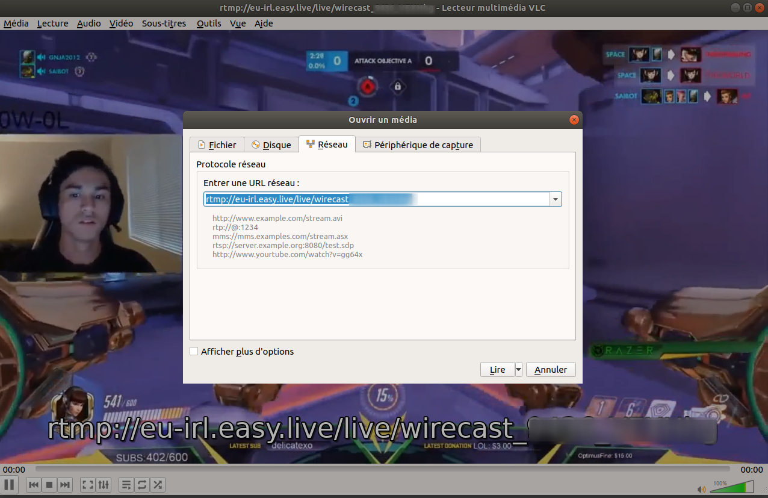Toggle random shuffle playback icon

(158, 484)
